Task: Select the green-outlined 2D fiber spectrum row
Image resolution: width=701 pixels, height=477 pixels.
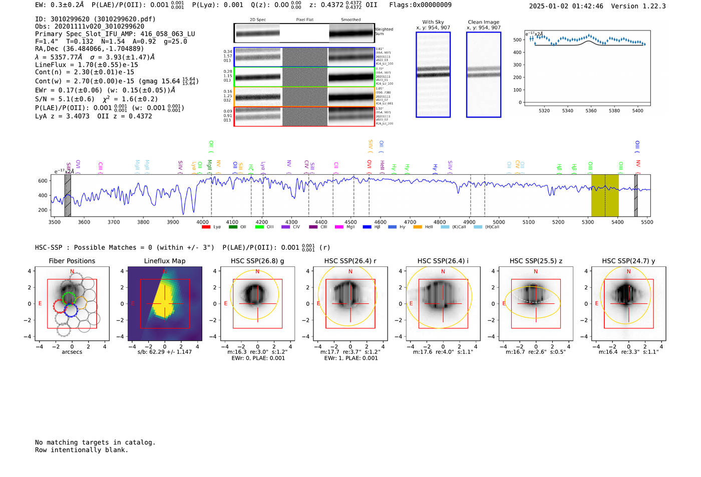Action: point(304,77)
